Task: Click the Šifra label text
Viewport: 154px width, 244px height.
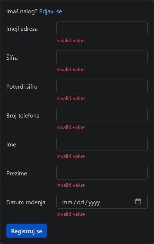Action: (12, 58)
